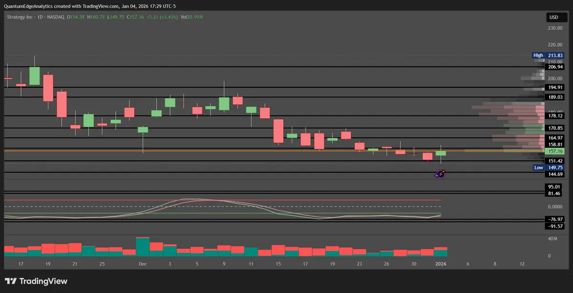Image resolution: width=573 pixels, height=293 pixels.
Task: Click the purple lightning event icon below the candles
Action: pyautogui.click(x=441, y=175)
